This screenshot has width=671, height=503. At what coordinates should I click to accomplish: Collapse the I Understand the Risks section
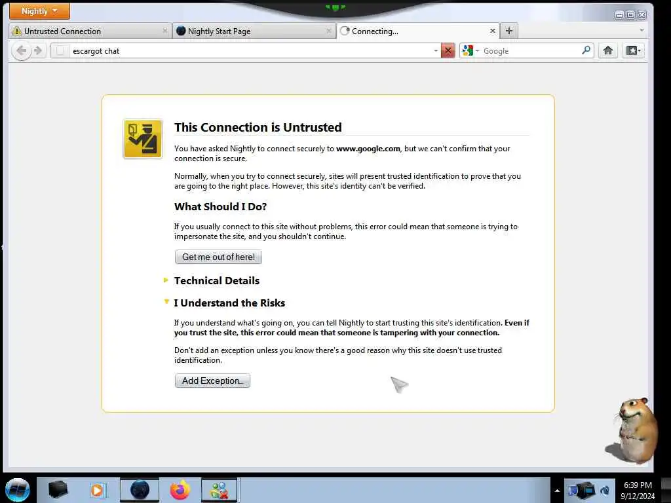[229, 303]
